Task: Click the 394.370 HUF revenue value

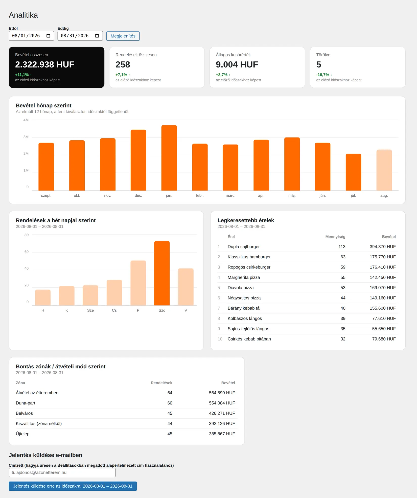Action: point(383,247)
